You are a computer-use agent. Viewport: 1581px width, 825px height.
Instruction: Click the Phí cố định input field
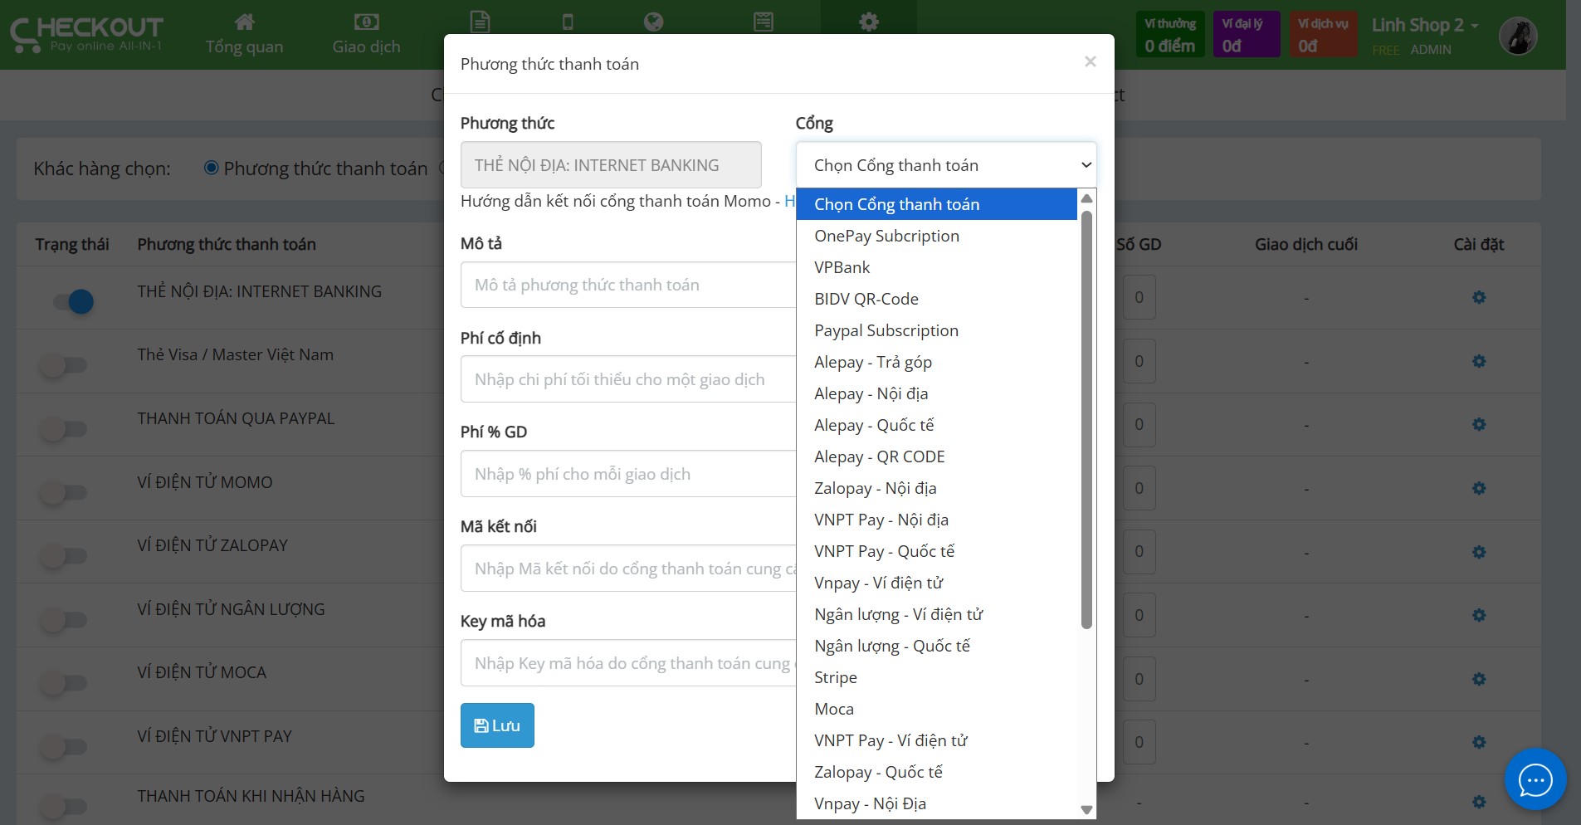pos(628,379)
